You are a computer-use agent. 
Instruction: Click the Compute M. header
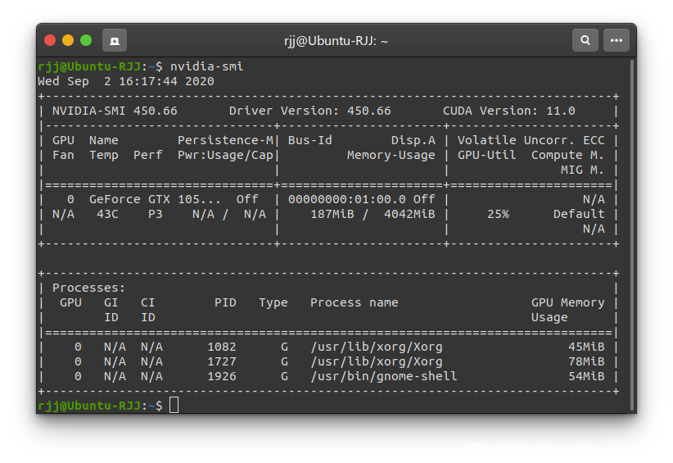[x=568, y=155]
